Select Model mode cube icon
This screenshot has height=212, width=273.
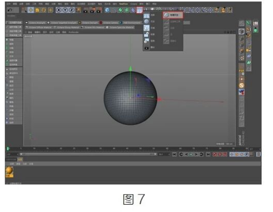coord(241,32)
